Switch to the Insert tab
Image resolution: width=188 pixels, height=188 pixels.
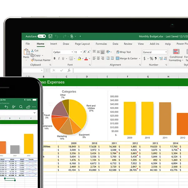pos(54,44)
